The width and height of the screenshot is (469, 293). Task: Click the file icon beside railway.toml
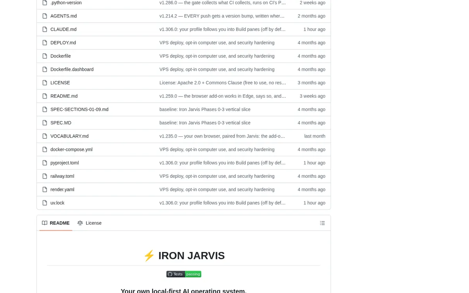pos(45,176)
